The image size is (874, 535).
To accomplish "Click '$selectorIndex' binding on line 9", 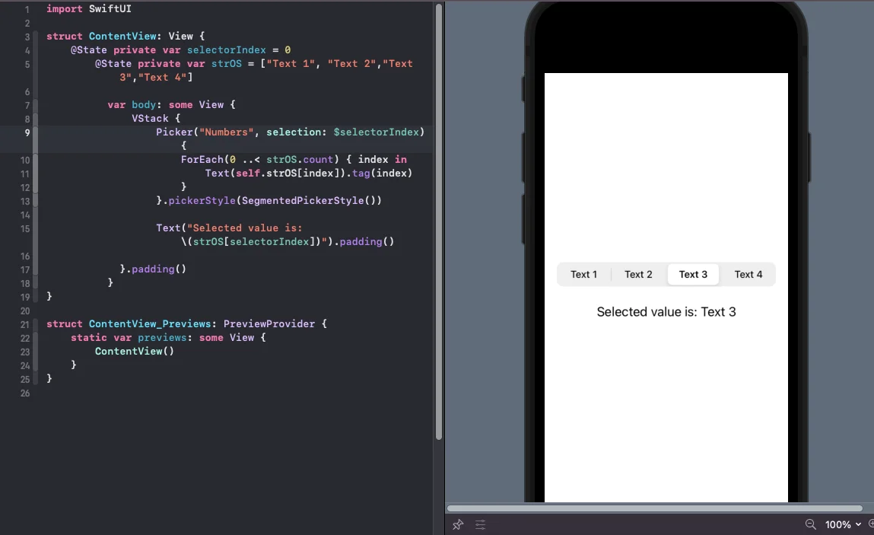I will (377, 132).
